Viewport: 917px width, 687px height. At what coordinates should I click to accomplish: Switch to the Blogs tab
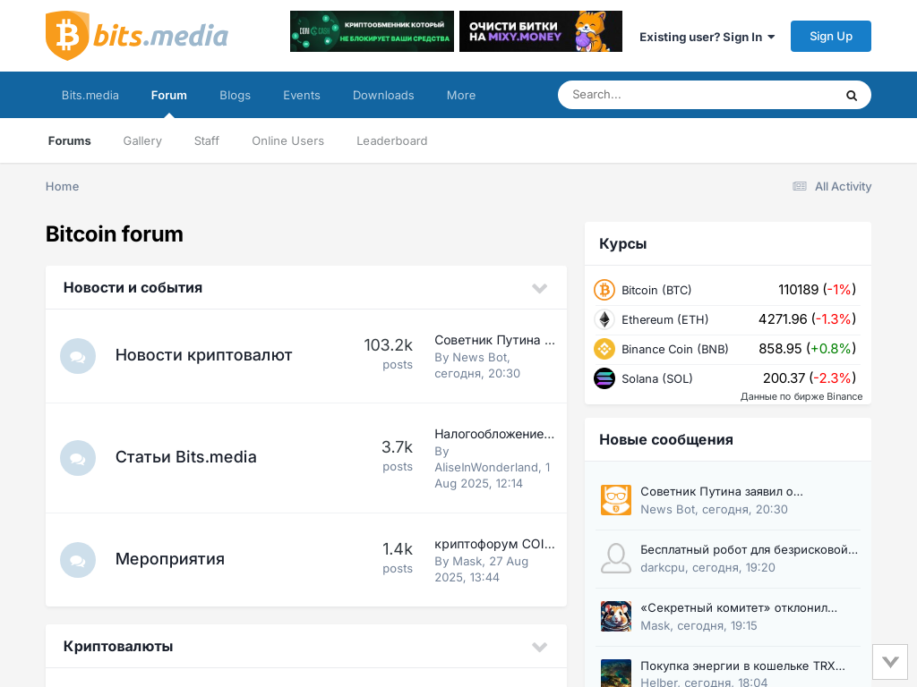pyautogui.click(x=235, y=95)
